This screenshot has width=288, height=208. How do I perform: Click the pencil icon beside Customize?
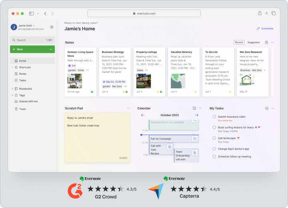pyautogui.click(x=258, y=28)
